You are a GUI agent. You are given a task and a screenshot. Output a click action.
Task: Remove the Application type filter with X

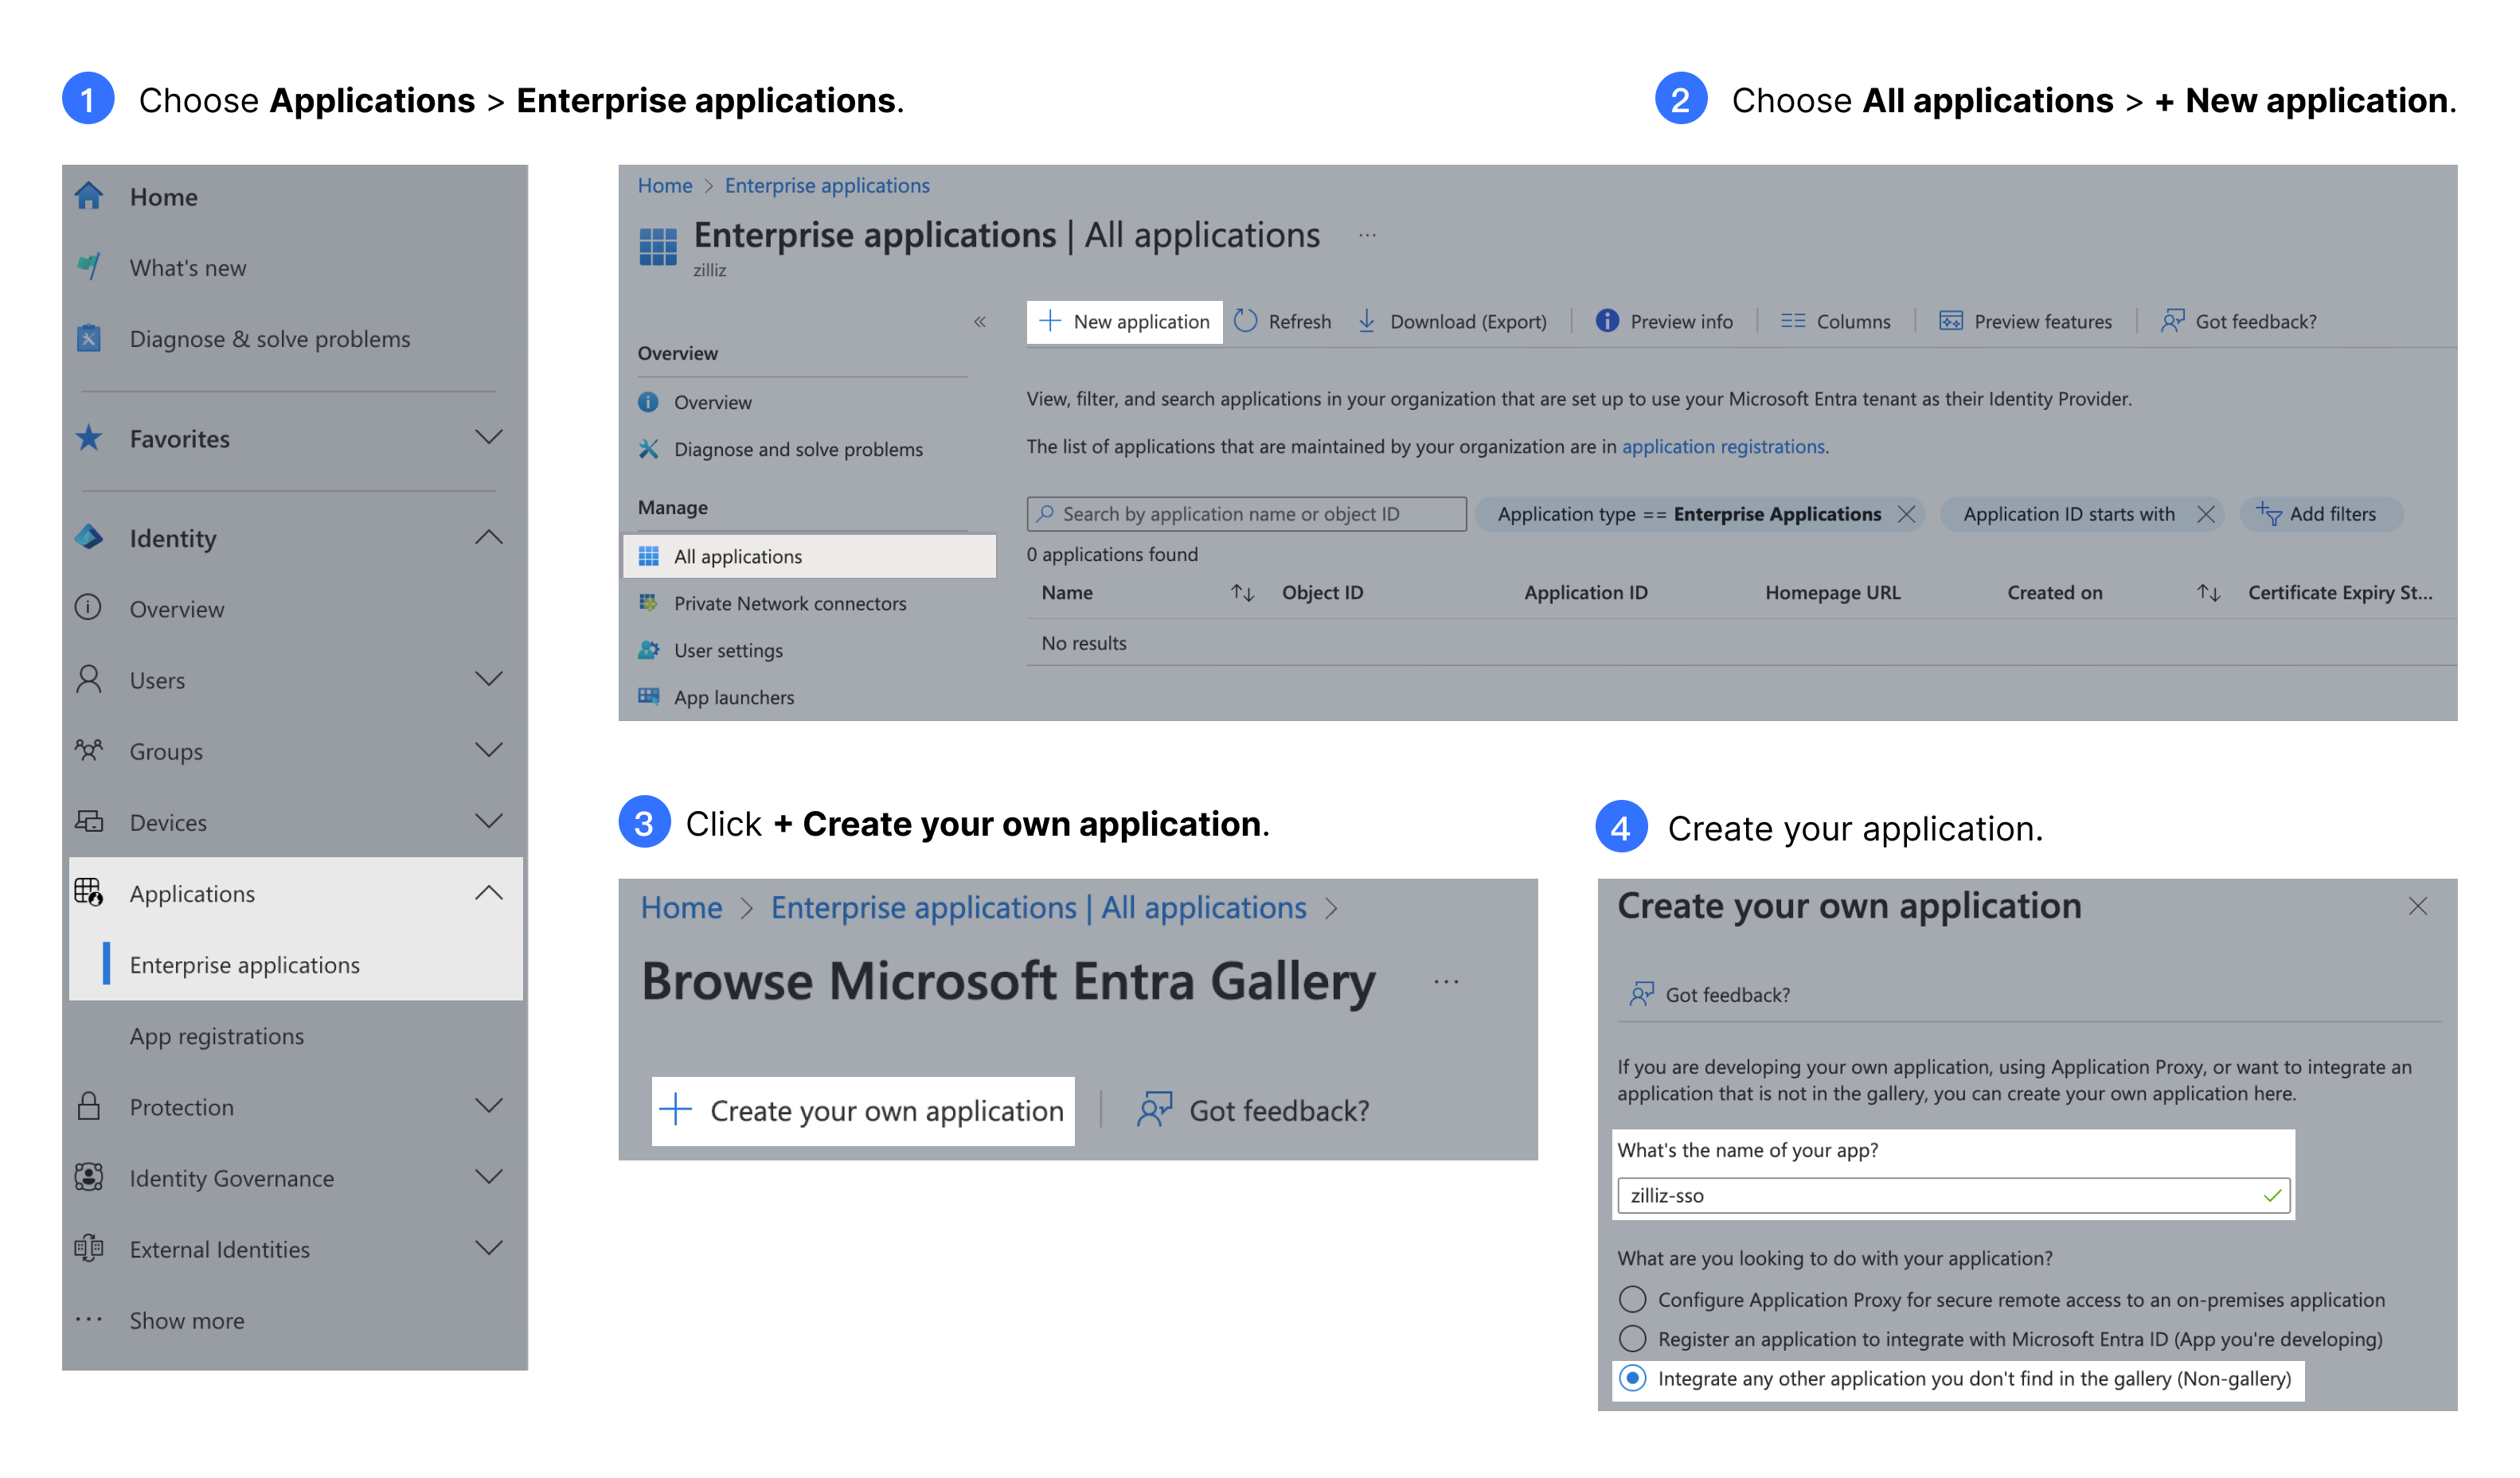tap(1907, 515)
